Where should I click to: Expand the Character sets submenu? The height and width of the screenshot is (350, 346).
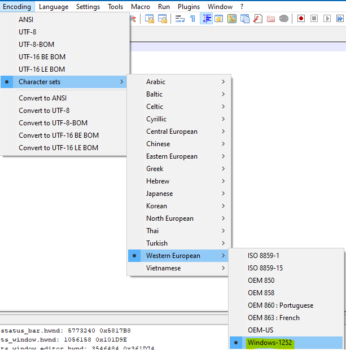(64, 82)
